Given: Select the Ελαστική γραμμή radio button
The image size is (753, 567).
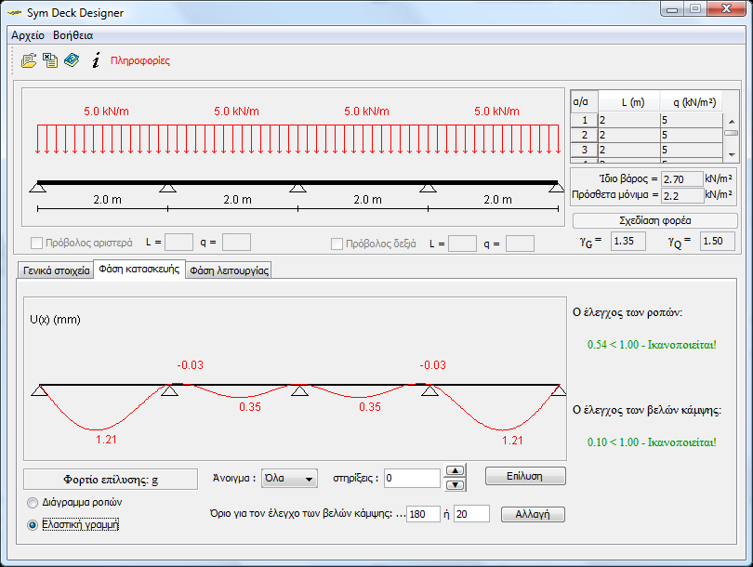Looking at the screenshot, I should [x=33, y=525].
